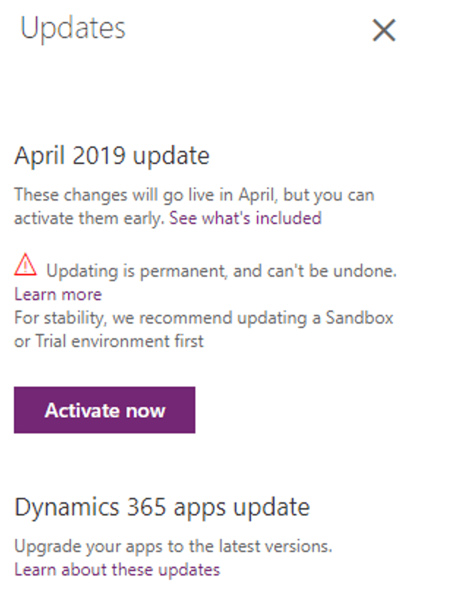The width and height of the screenshot is (453, 596).
Task: Select the Updates panel title
Action: pyautogui.click(x=73, y=29)
